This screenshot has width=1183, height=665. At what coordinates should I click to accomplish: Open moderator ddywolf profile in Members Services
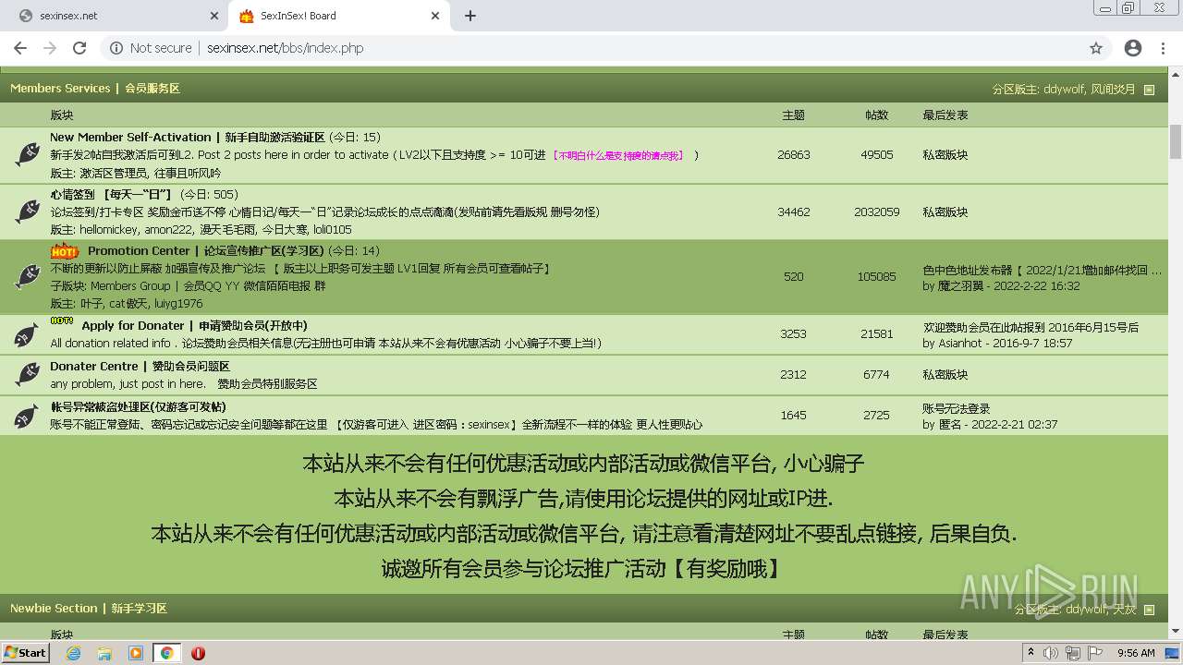tap(1064, 90)
